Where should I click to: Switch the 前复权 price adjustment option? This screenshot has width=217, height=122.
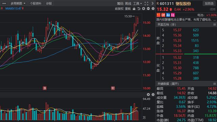pyautogui.click(x=119, y=9)
